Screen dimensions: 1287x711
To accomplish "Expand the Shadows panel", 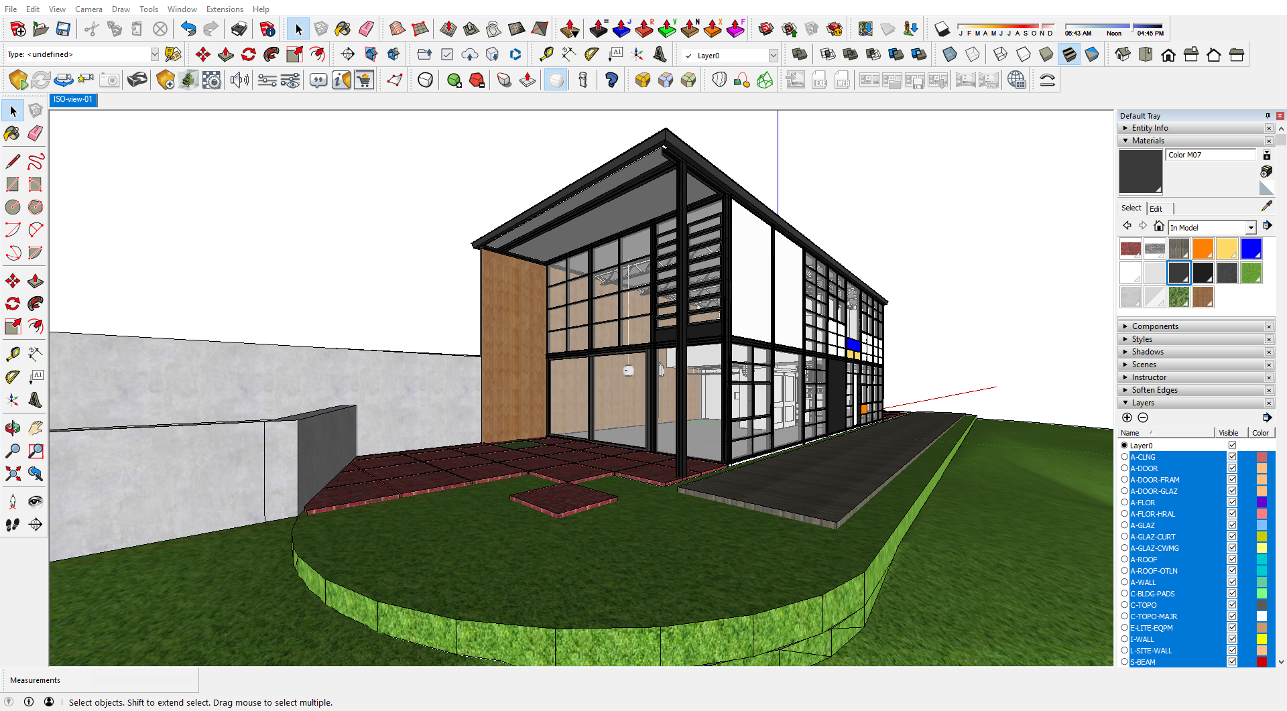I will pos(1147,352).
